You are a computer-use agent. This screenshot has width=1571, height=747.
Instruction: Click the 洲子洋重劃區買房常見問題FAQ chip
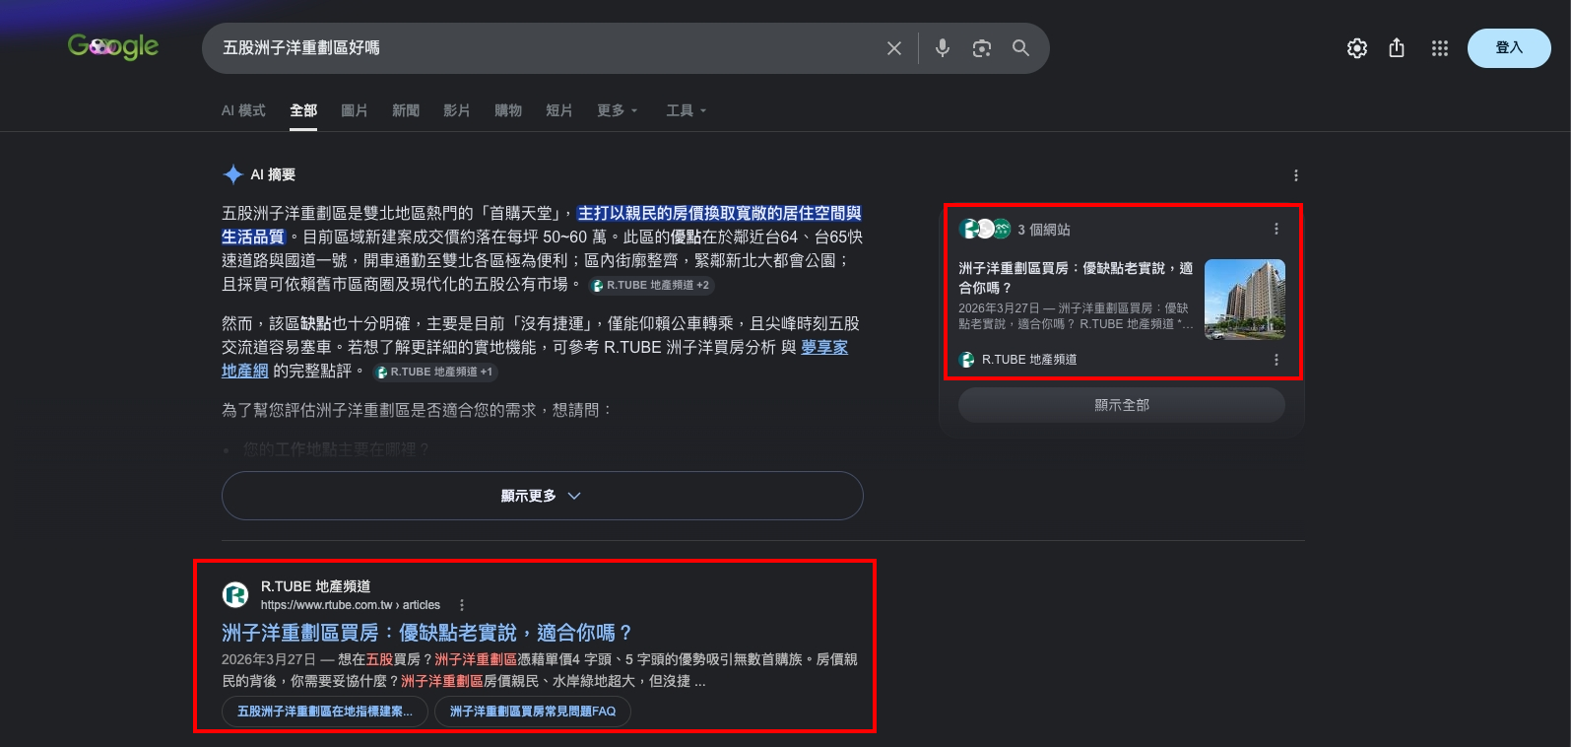tap(533, 712)
